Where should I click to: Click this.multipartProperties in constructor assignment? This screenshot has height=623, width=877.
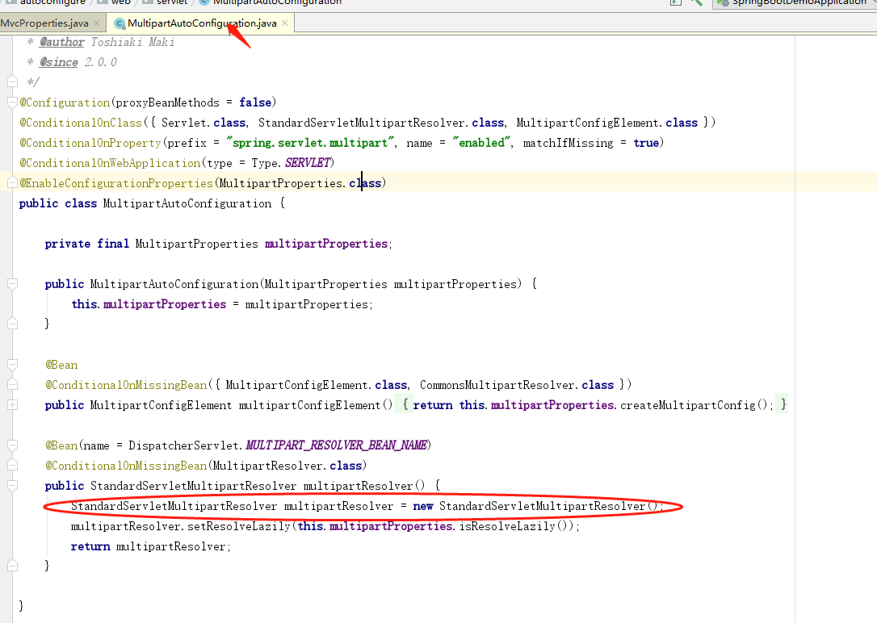coord(149,304)
